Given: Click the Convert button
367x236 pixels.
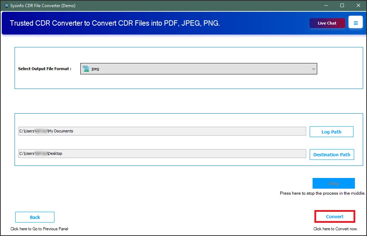Looking at the screenshot, I should click(x=335, y=216).
